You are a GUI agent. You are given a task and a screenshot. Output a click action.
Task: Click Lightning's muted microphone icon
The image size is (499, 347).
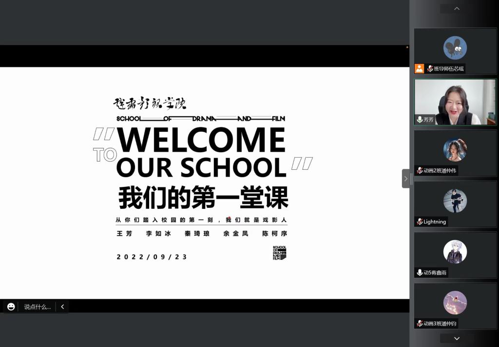[x=420, y=222]
